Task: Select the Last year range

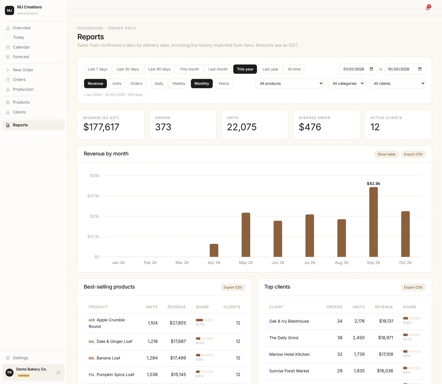Action: tap(270, 69)
